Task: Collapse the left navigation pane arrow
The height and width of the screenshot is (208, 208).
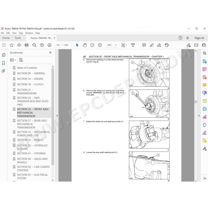Action: [57, 116]
